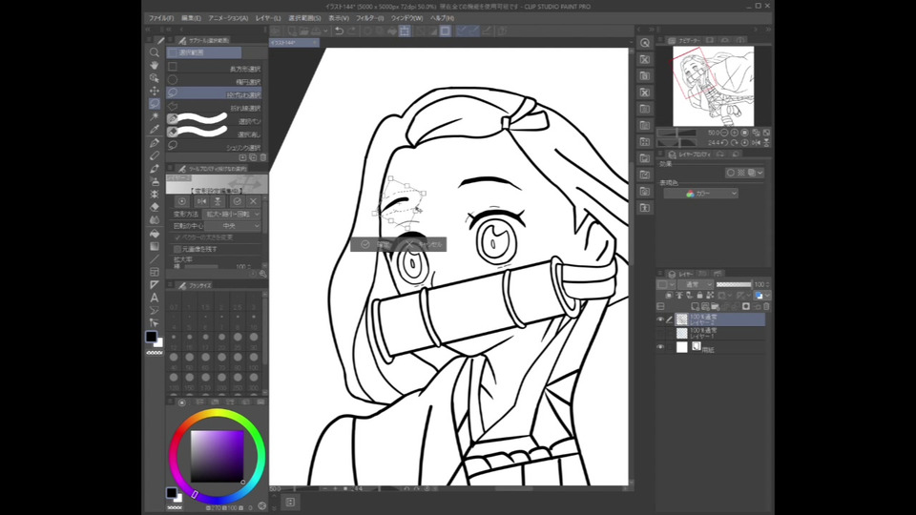
Task: Click the flip horizontal transform icon
Action: click(x=201, y=201)
